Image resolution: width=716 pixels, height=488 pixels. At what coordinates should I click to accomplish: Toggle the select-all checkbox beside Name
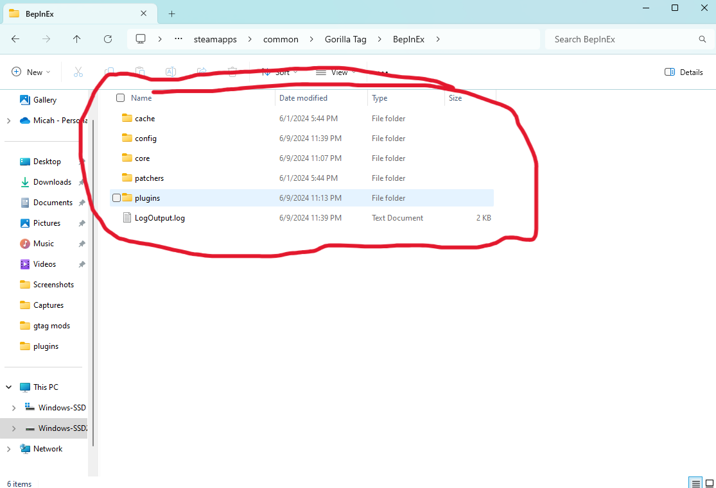click(x=121, y=97)
